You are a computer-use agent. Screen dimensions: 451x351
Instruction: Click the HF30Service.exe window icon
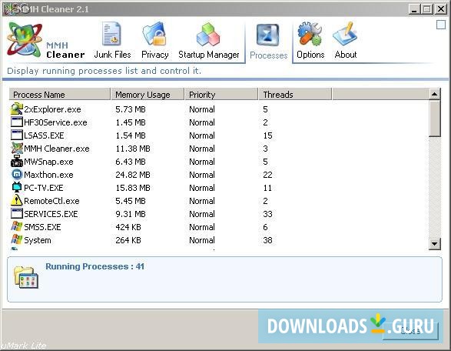point(17,122)
